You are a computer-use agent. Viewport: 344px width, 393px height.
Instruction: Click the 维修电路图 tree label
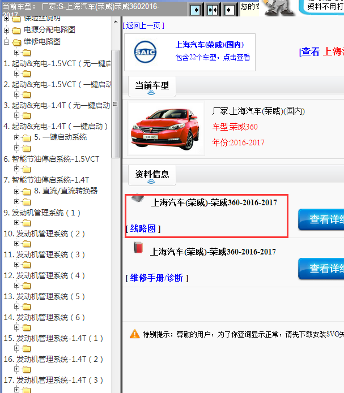pyautogui.click(x=42, y=42)
